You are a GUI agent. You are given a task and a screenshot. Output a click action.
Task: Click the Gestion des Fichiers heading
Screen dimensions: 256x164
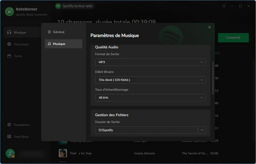tap(112, 115)
